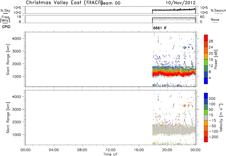
Task: Click the '04:00' time axis label
Action: [54, 150]
